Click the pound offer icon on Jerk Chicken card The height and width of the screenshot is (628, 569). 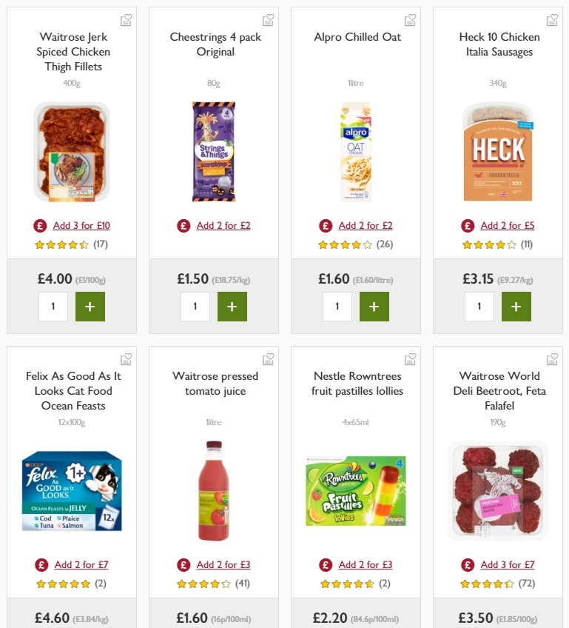pyautogui.click(x=39, y=225)
